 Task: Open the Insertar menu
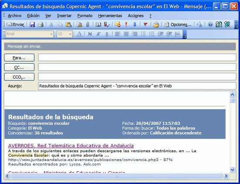coord(64,16)
